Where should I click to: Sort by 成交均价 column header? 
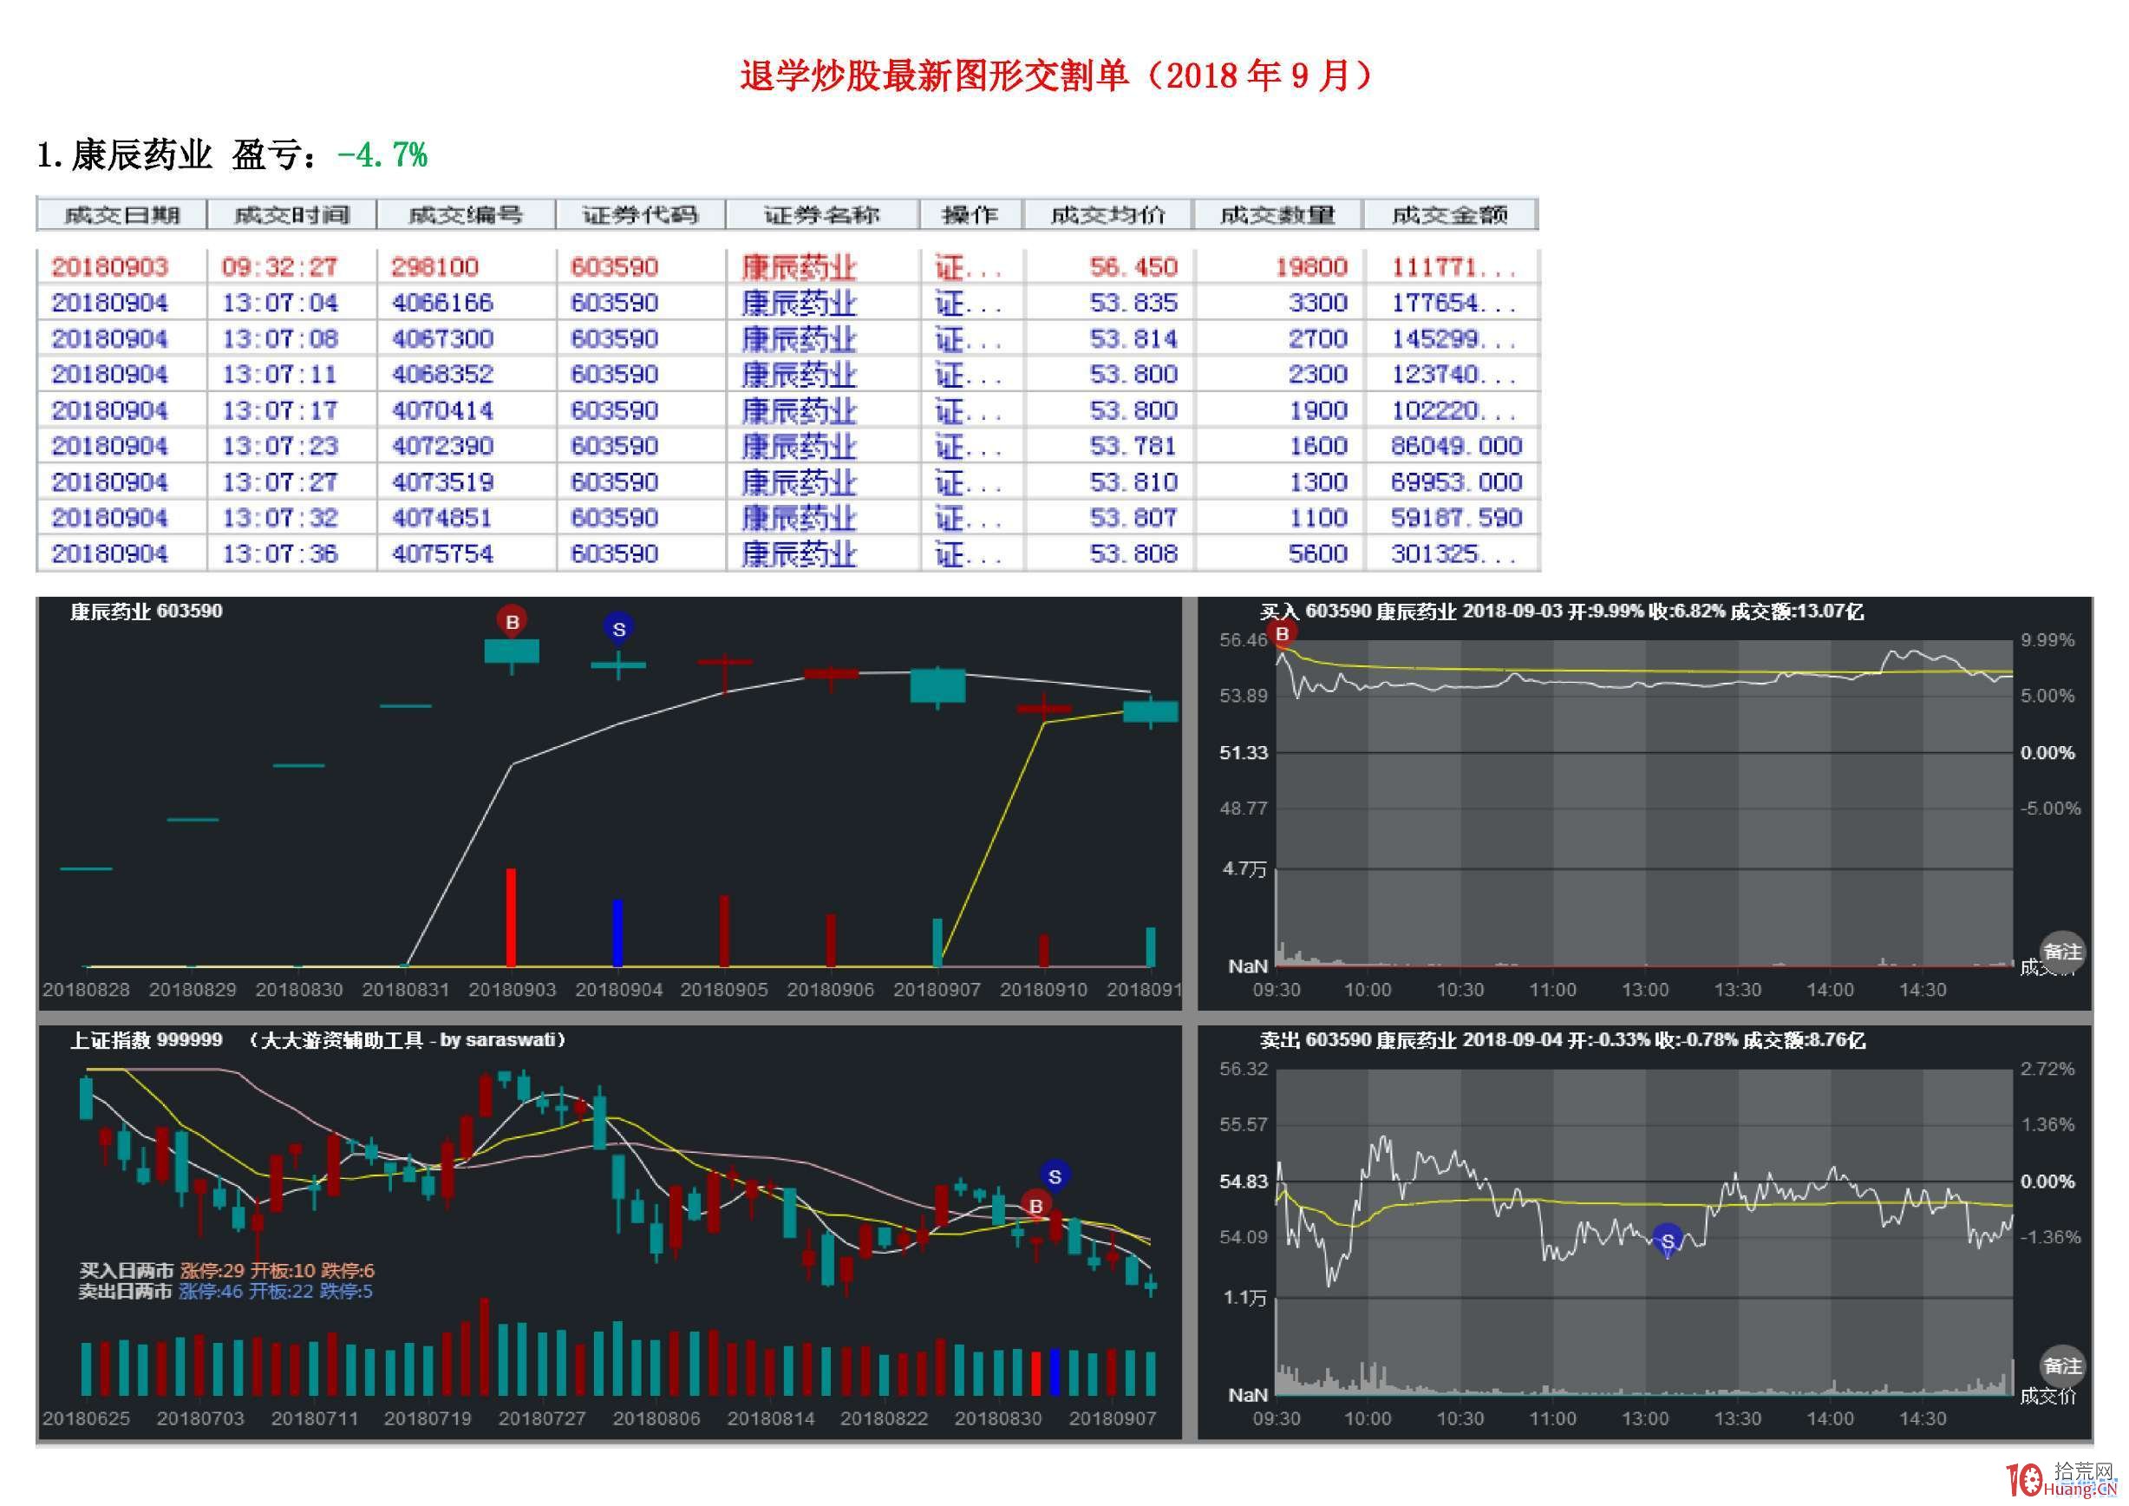[x=1108, y=215]
